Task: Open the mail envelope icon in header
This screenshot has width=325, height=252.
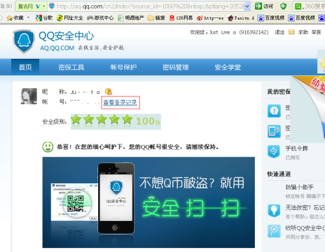Action: click(291, 32)
